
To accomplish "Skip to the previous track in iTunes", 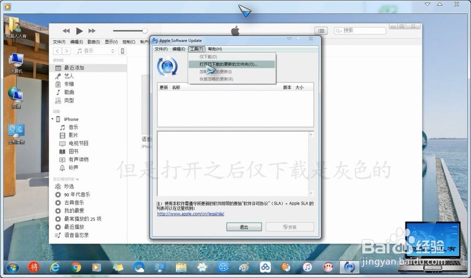I will [66, 31].
